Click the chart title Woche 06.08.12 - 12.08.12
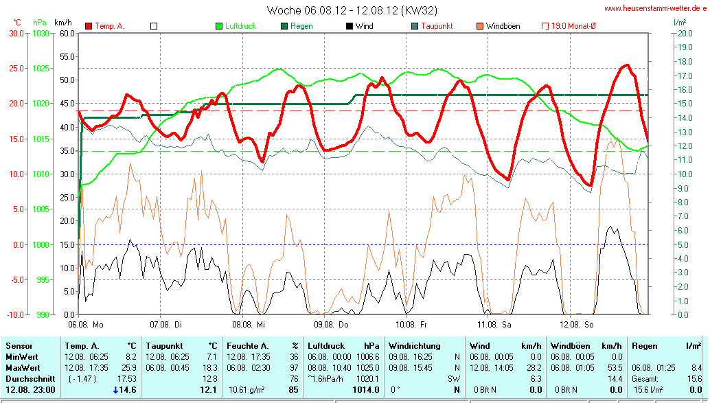Screen dimensions: 710x403 (352, 10)
